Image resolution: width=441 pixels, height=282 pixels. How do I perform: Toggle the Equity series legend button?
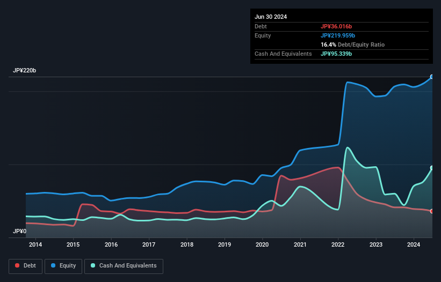(63, 266)
